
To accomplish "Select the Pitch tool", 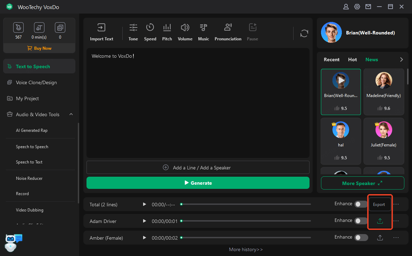I will click(167, 32).
